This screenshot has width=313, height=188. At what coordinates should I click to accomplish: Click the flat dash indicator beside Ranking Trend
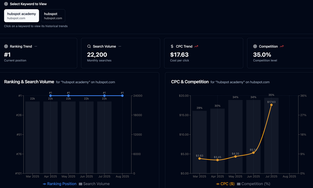pos(36,46)
